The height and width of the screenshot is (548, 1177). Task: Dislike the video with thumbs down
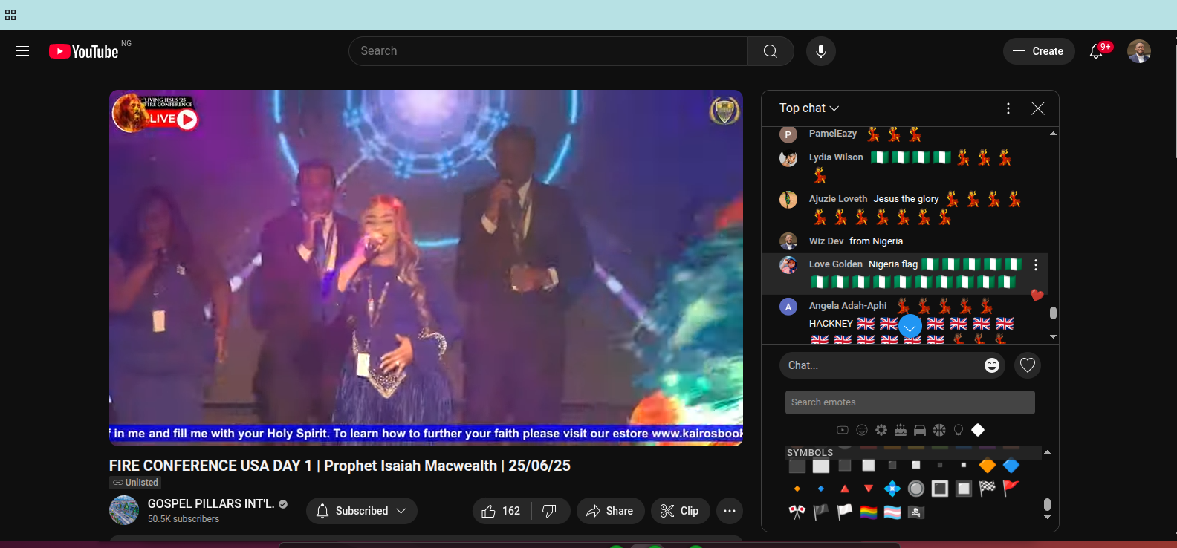pos(549,511)
